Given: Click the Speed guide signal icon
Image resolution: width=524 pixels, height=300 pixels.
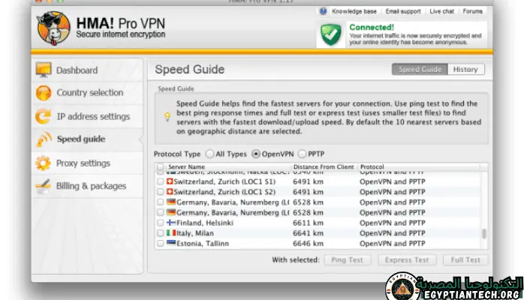Looking at the screenshot, I should tap(44, 139).
